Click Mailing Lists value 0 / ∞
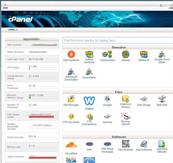The image size is (173, 163). [32, 146]
